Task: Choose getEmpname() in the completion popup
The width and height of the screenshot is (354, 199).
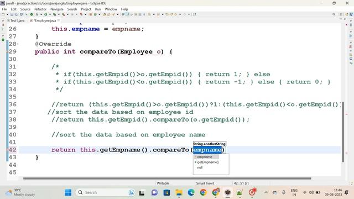Action: coord(208,162)
